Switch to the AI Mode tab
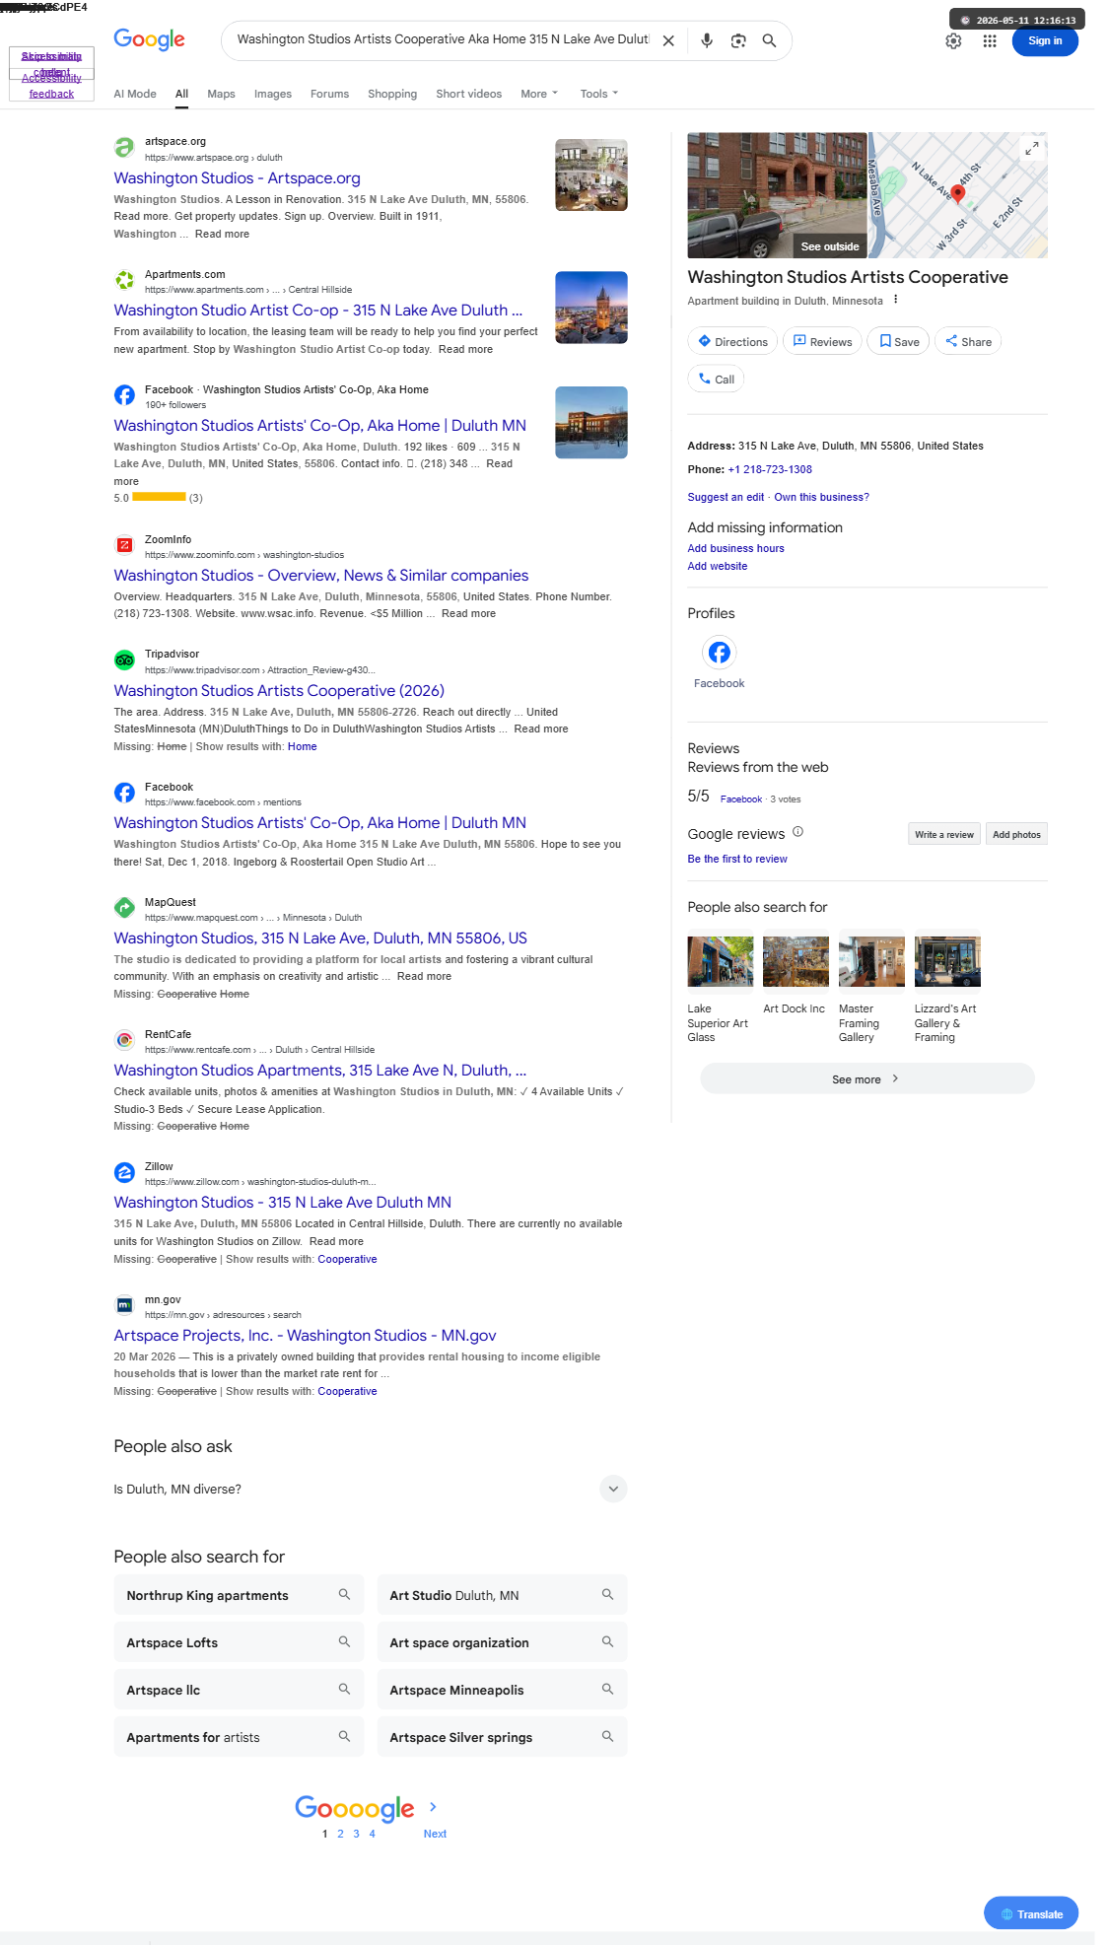Image resolution: width=1108 pixels, height=1945 pixels. click(135, 94)
